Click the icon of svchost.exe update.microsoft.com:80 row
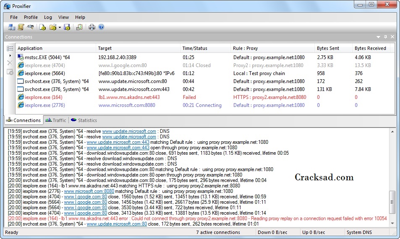 click(21, 81)
